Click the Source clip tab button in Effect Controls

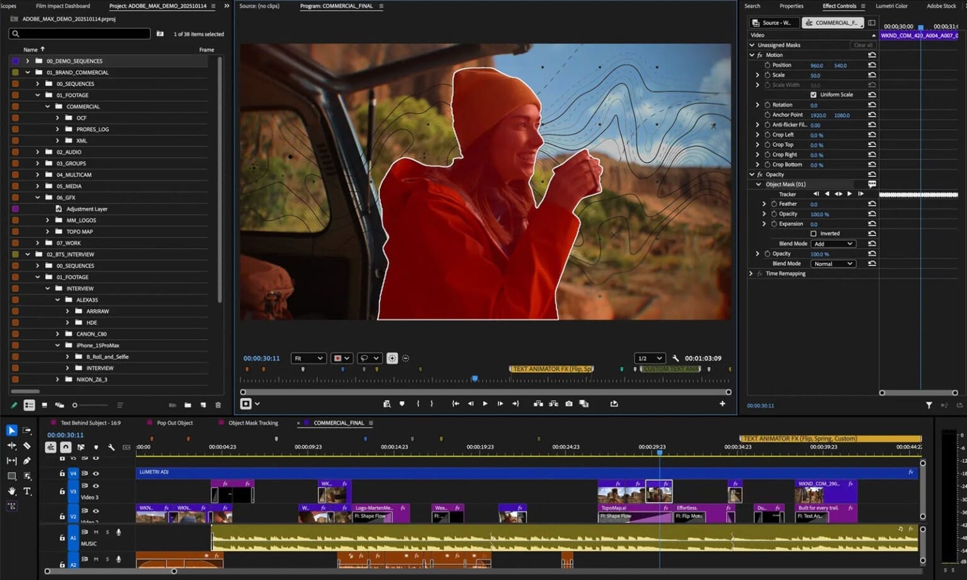coord(774,23)
